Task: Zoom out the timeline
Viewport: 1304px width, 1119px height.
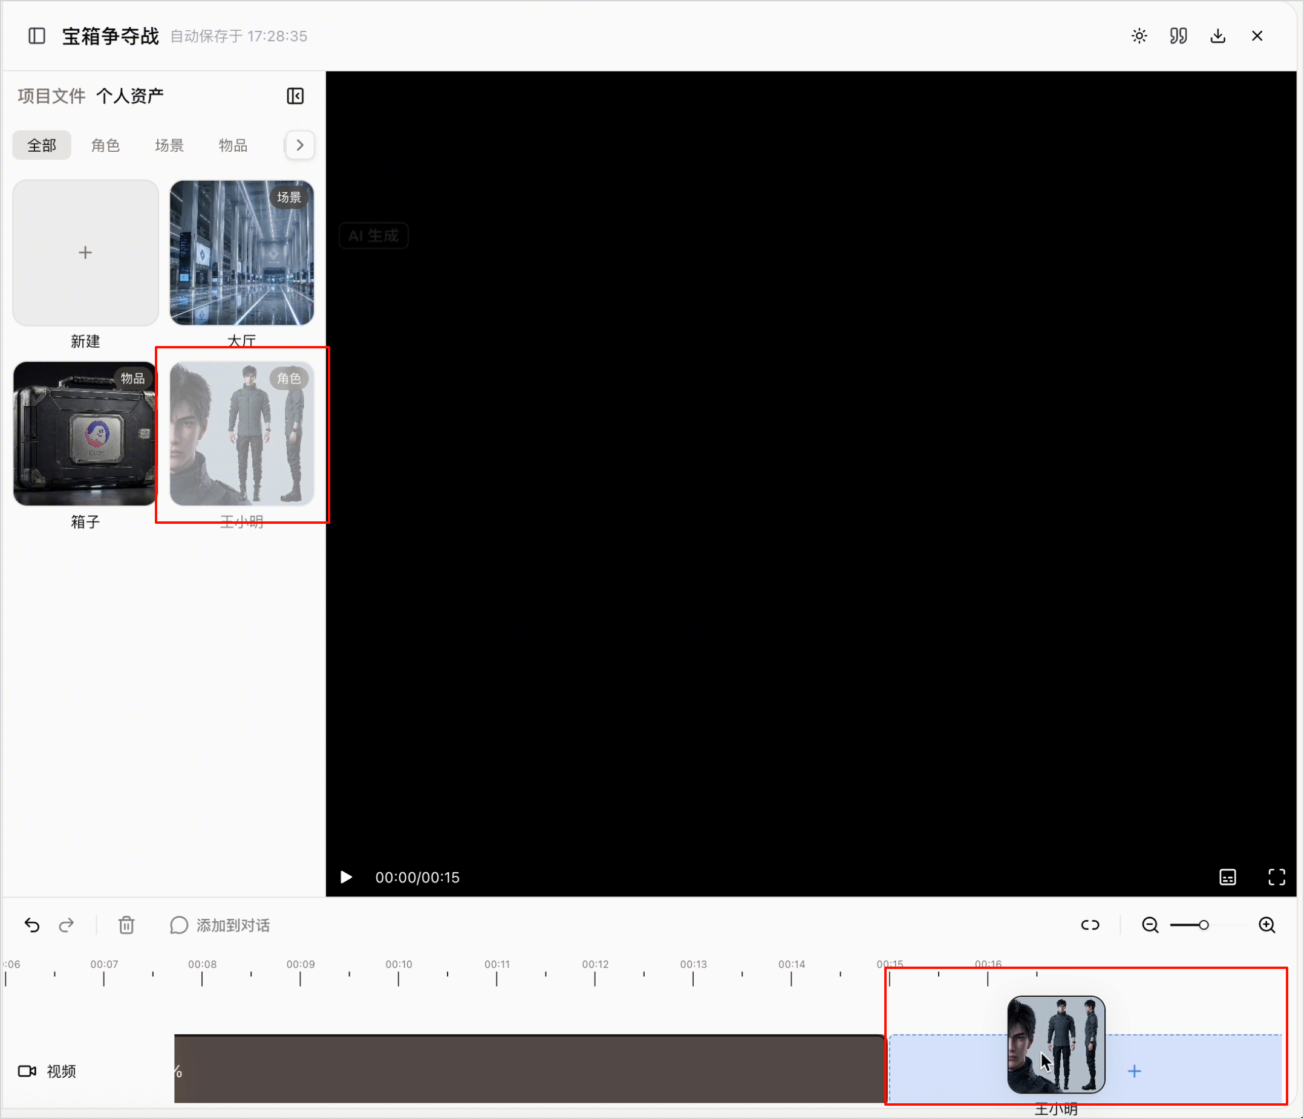Action: click(1150, 925)
